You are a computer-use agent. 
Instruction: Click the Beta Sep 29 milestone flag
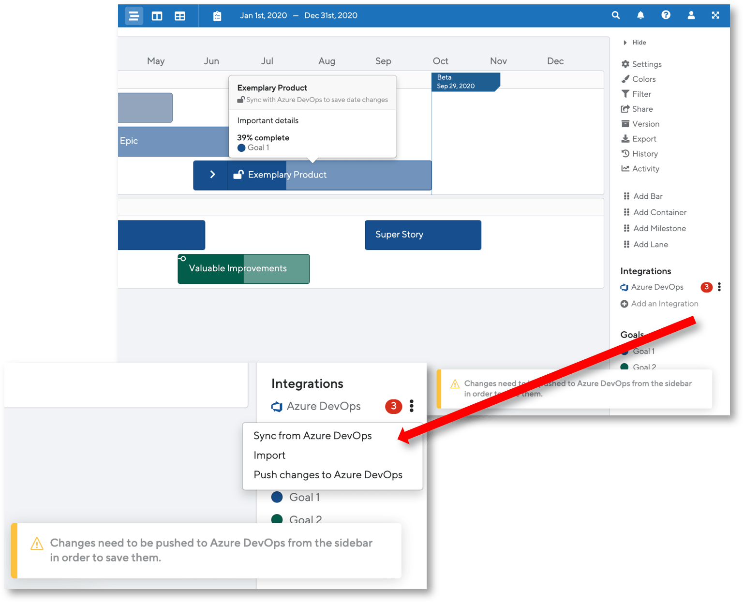[x=465, y=82]
